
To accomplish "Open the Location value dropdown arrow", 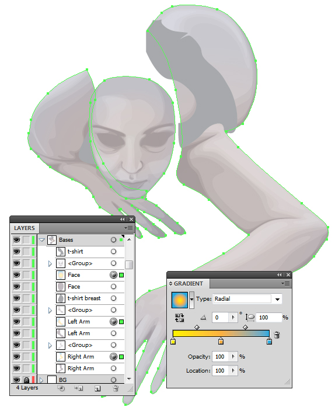I will (x=233, y=370).
